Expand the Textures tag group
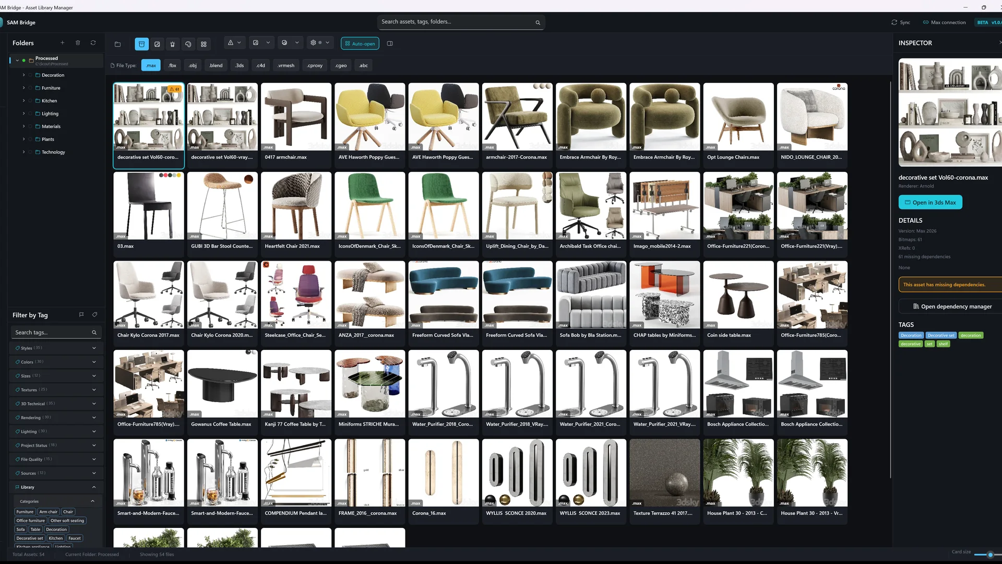Viewport: 1002px width, 564px height. tap(56, 390)
